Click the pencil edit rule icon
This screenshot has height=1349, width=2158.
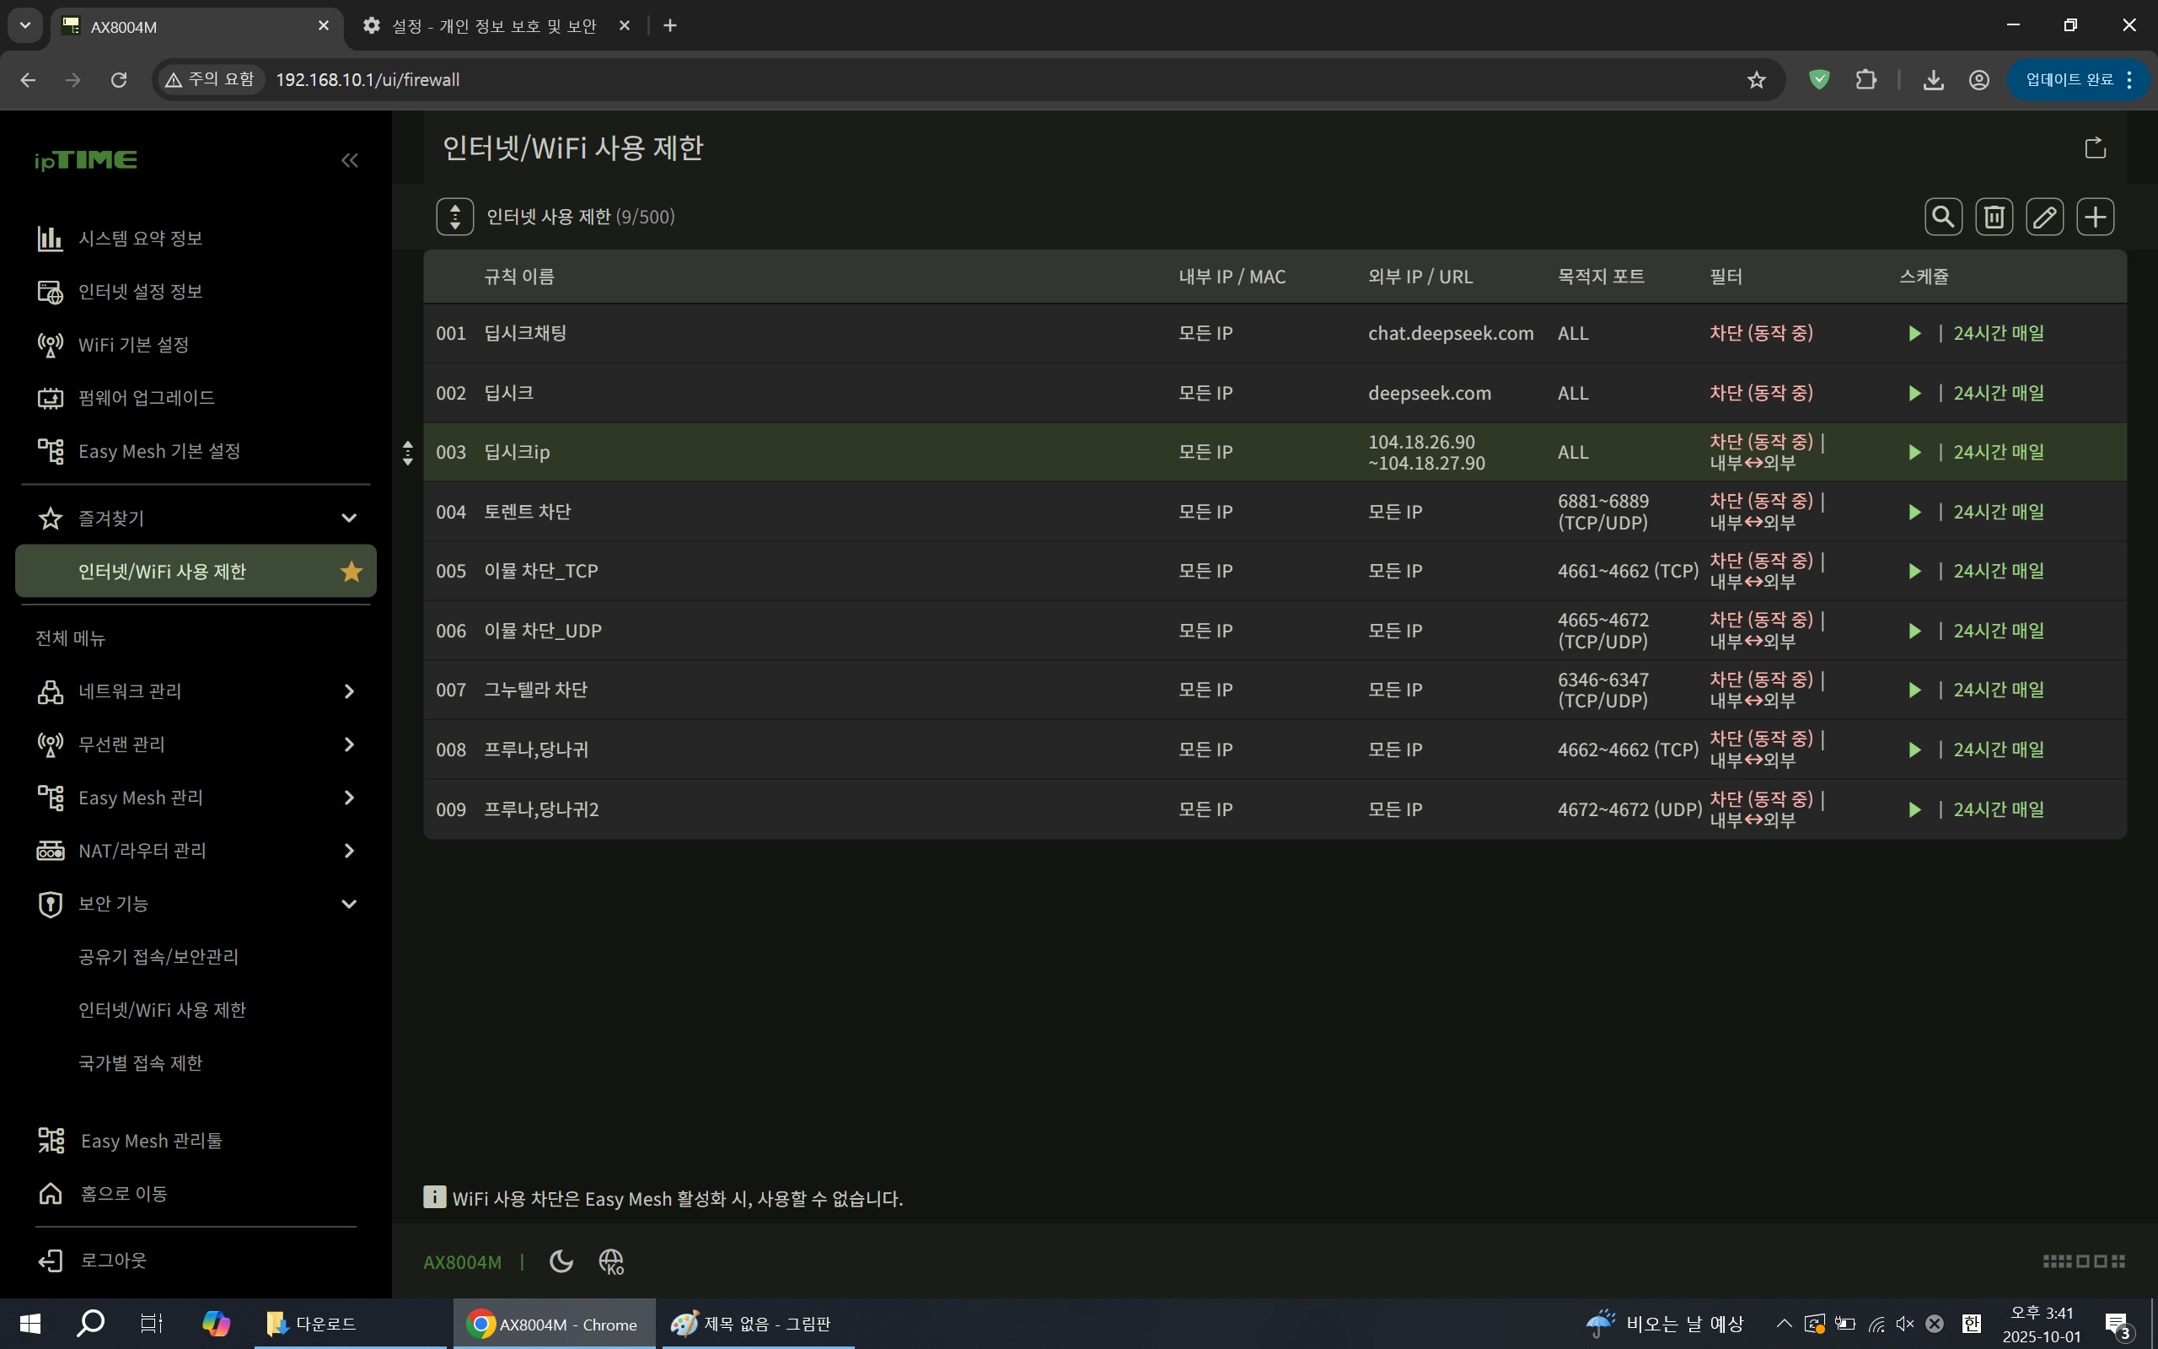click(x=2045, y=217)
